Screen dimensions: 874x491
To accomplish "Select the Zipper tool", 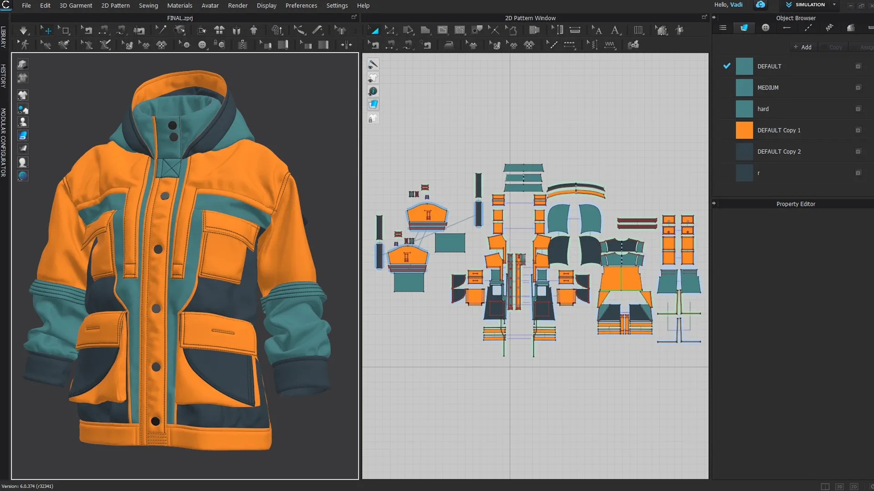I will click(243, 45).
